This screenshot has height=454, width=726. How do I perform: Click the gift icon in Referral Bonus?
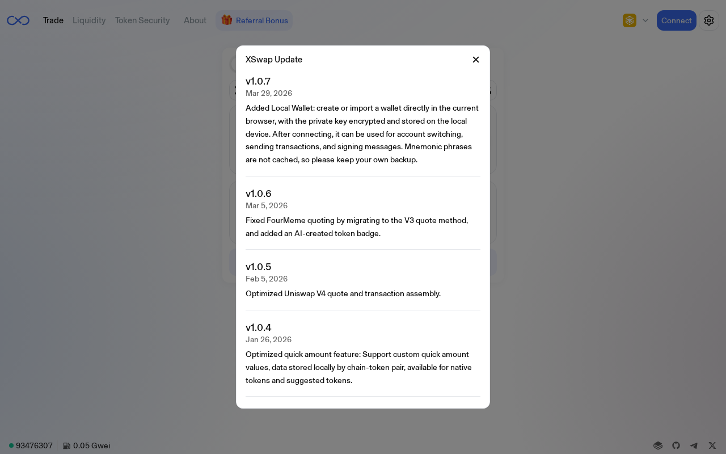(x=227, y=20)
